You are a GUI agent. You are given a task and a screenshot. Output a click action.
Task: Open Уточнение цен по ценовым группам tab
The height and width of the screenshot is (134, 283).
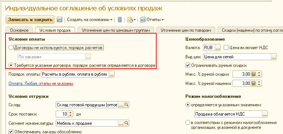(116, 30)
